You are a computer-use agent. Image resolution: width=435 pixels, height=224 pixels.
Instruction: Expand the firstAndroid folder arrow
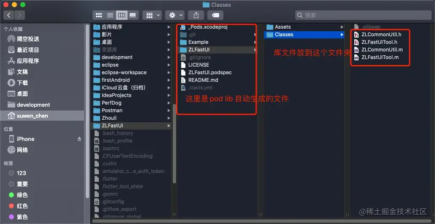(169, 80)
